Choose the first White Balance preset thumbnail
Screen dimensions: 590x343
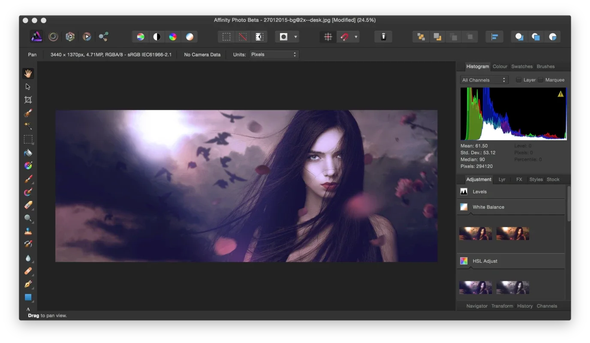[x=476, y=234]
